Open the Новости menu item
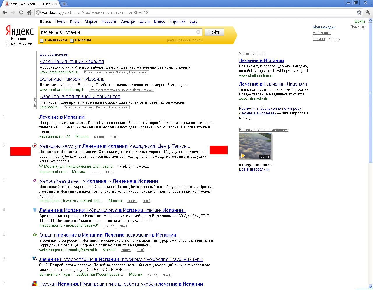 click(109, 22)
